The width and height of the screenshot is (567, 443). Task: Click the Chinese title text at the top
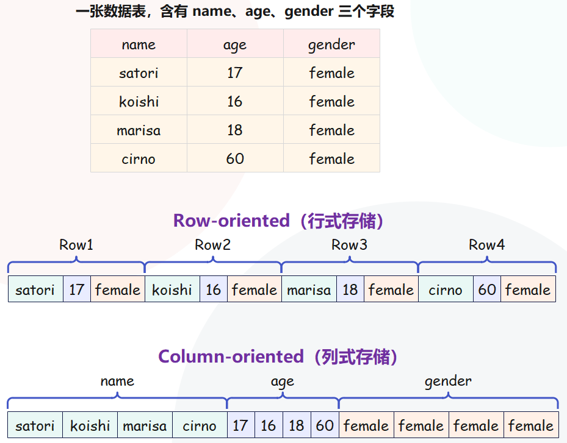(235, 12)
